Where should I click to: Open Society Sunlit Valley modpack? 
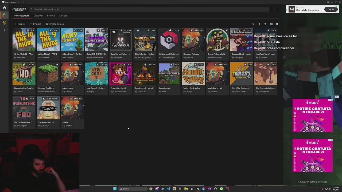pyautogui.click(x=193, y=78)
